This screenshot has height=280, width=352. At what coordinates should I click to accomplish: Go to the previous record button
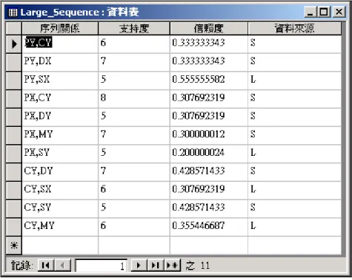63,265
